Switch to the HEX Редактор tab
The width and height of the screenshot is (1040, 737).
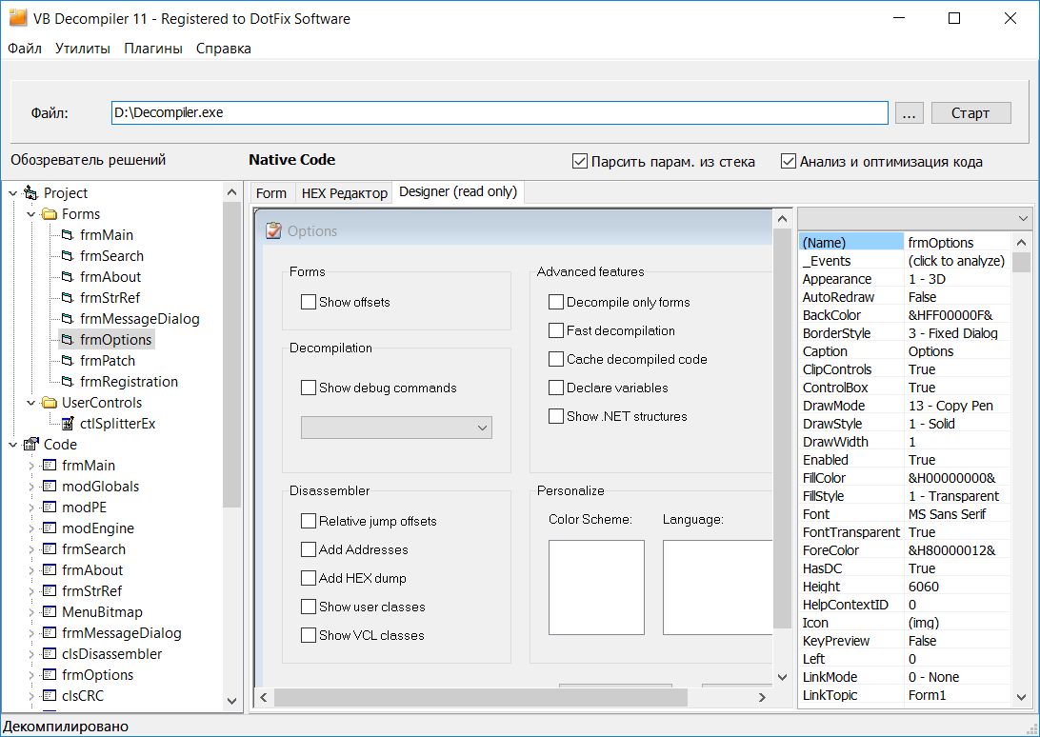point(344,193)
